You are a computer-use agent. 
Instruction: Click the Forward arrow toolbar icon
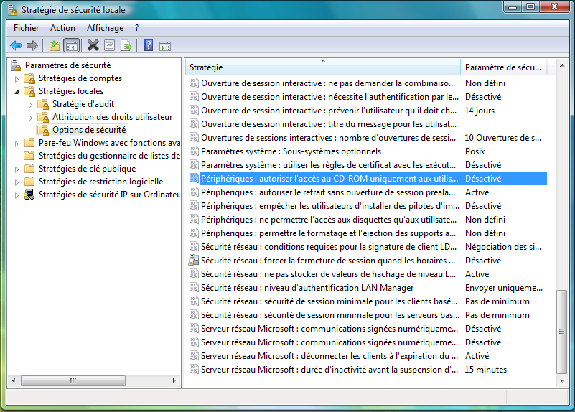(32, 46)
